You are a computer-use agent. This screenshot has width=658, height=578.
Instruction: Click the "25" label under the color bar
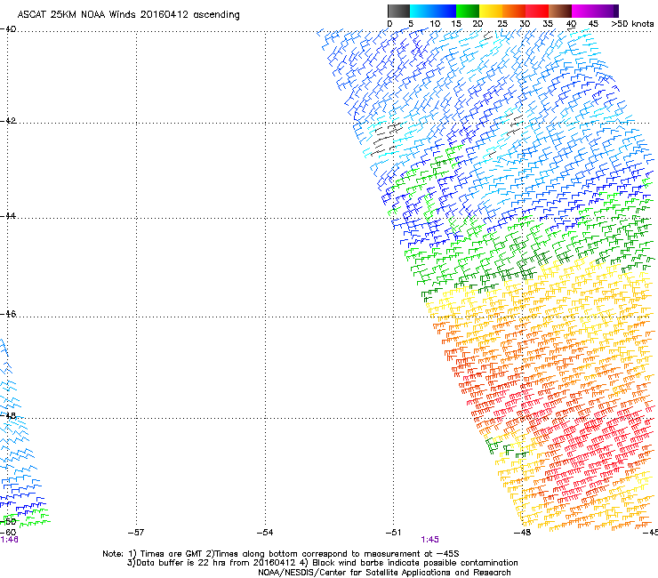(x=502, y=24)
